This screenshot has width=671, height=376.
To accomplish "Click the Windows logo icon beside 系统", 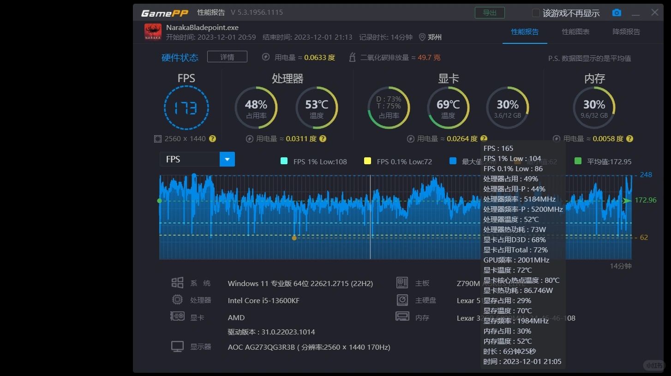I will click(177, 283).
